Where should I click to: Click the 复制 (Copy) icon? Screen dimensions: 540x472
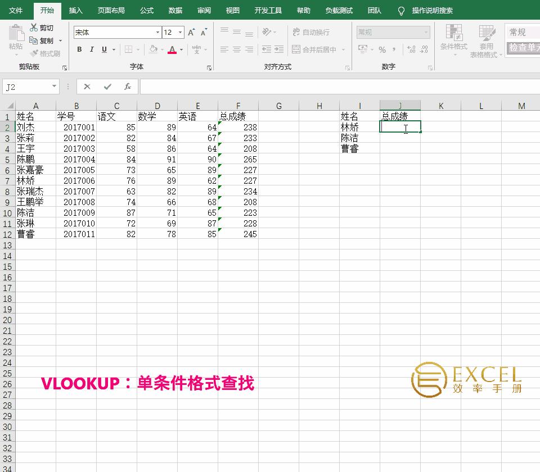[x=34, y=39]
